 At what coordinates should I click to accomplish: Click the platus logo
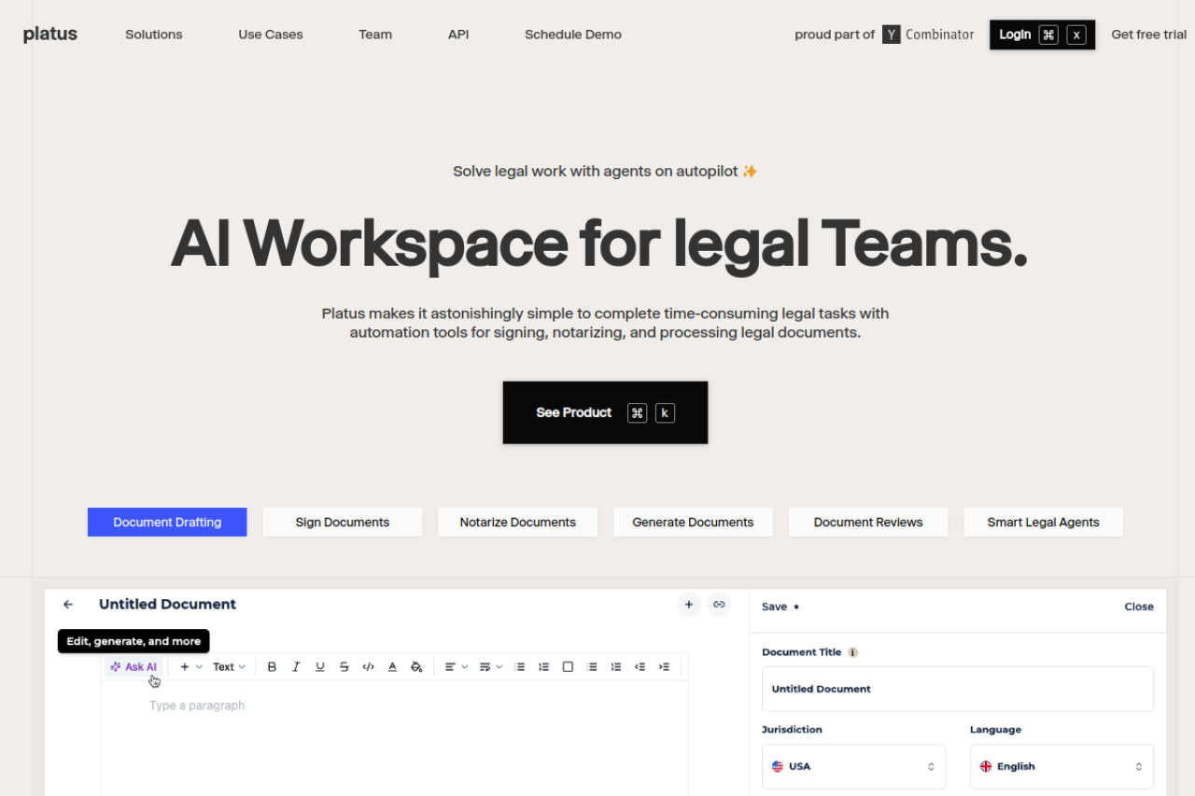coord(50,35)
